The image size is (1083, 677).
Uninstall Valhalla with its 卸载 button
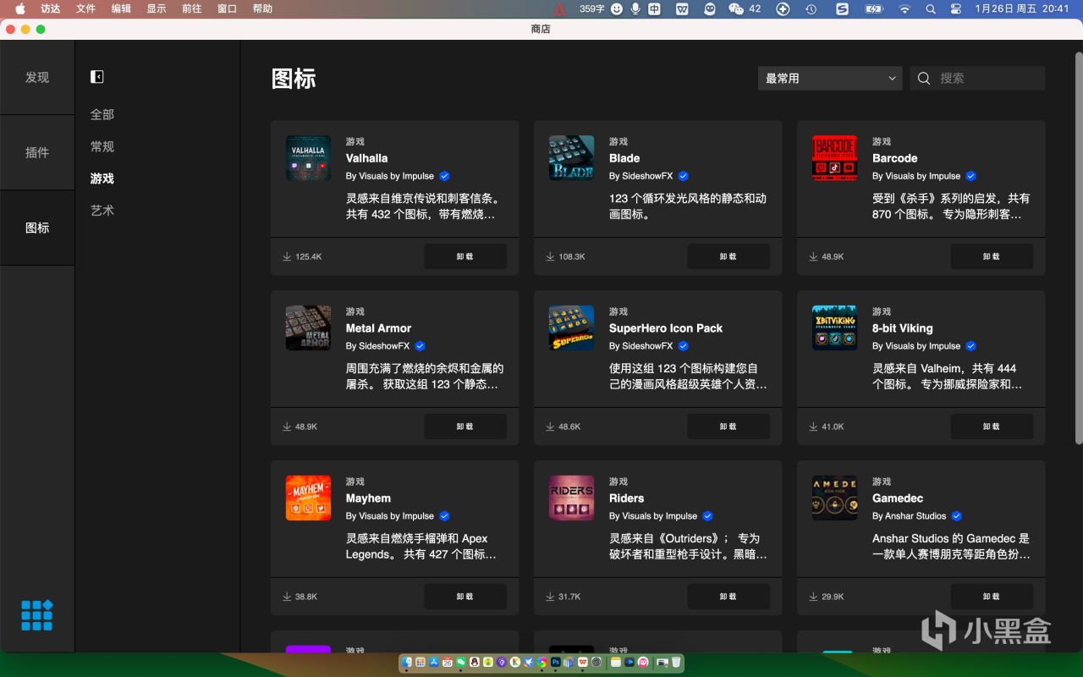tap(465, 256)
